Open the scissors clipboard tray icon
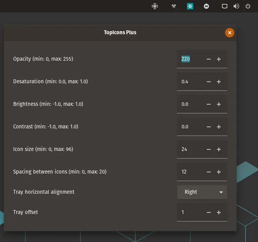Screen dimensions: 258x242 [x=174, y=6]
